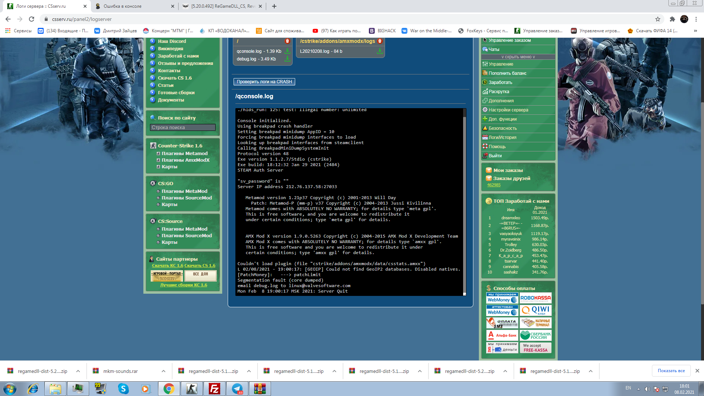Screen dimensions: 704x396
Task: Open Telegram from the taskbar
Action: pyautogui.click(x=237, y=389)
